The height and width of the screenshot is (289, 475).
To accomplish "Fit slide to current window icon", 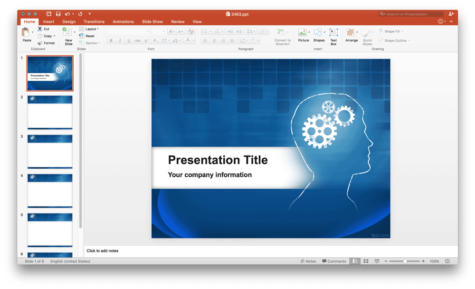I will [x=447, y=261].
